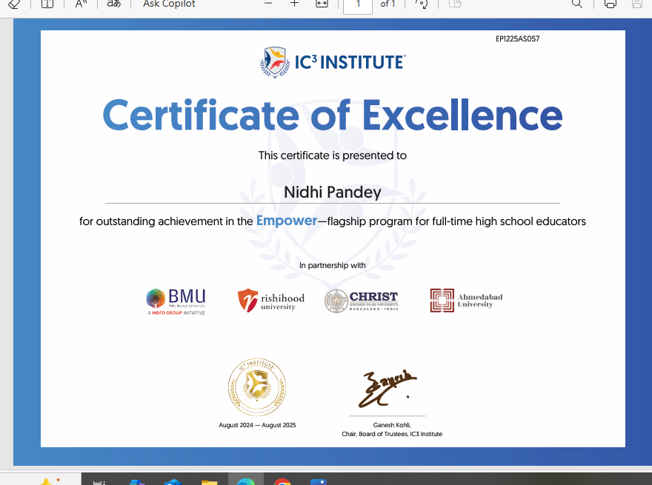Click the page number input box
The width and height of the screenshot is (652, 485).
point(358,4)
